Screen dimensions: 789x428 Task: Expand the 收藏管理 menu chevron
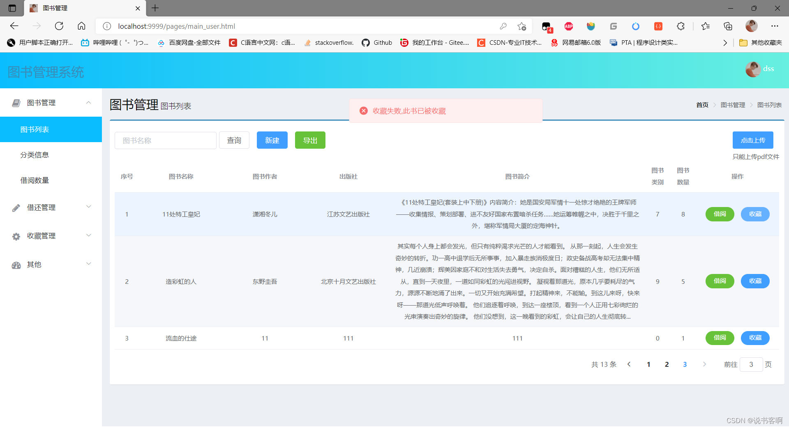[x=88, y=235]
